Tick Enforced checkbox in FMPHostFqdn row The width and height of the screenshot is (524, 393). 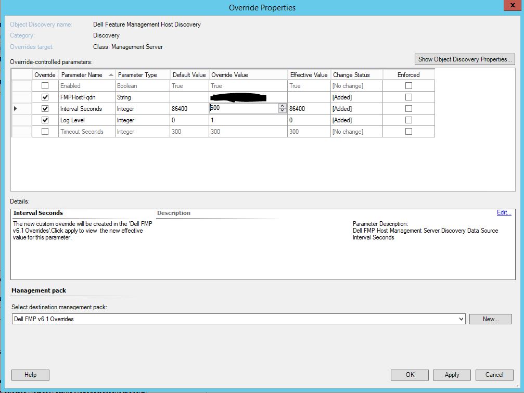[408, 97]
